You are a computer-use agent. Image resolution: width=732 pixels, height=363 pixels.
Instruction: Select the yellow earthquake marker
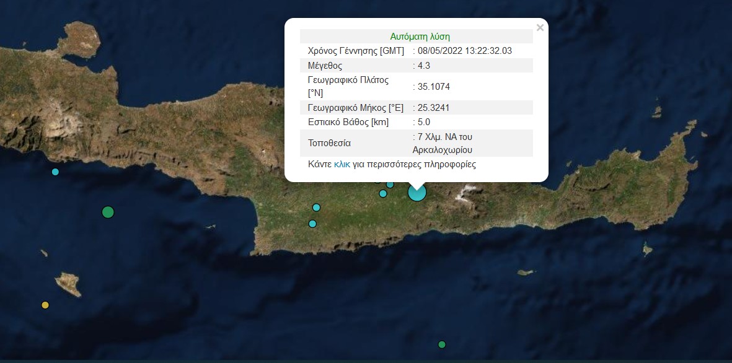click(45, 305)
